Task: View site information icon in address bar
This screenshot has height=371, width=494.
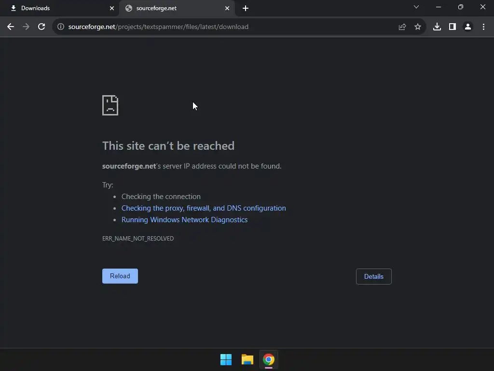Action: (61, 27)
